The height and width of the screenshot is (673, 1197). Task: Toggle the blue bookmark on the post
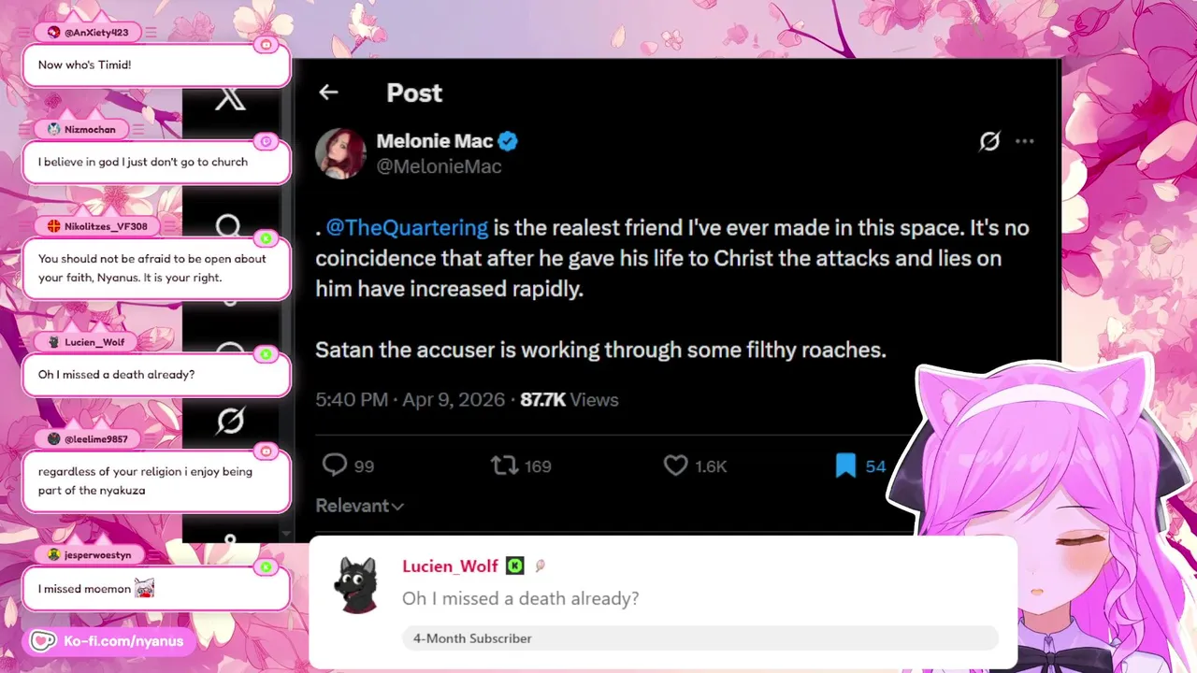pos(845,465)
